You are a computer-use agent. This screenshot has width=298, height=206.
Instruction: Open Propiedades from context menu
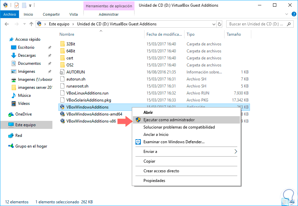186,181
